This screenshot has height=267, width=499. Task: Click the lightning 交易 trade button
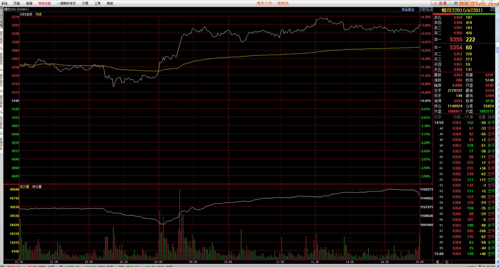click(x=440, y=3)
